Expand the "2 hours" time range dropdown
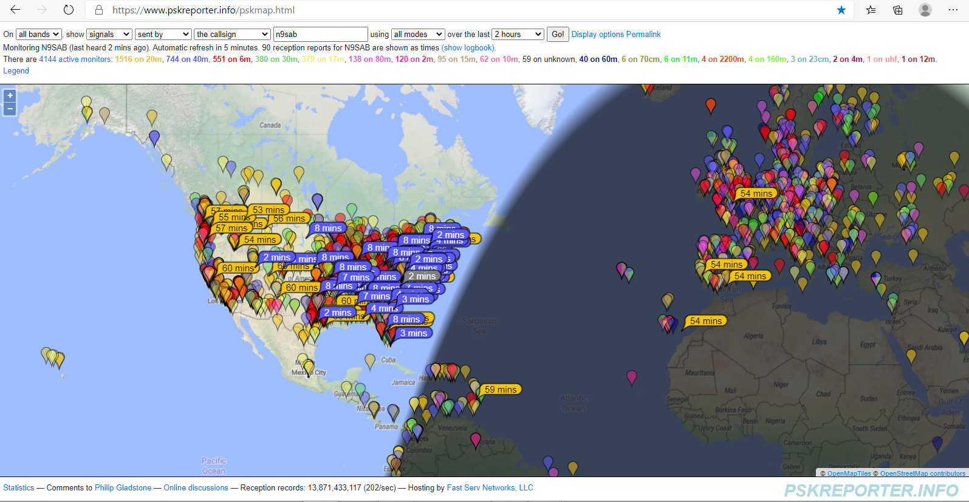The image size is (969, 502). [518, 35]
